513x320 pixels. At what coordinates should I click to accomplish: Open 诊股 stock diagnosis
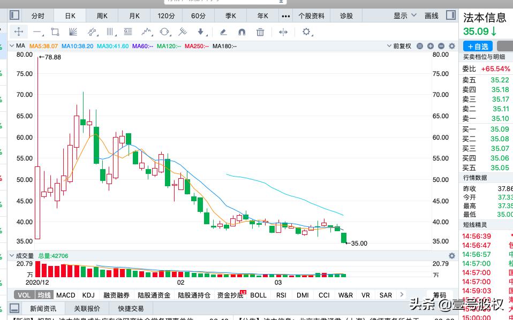click(346, 16)
